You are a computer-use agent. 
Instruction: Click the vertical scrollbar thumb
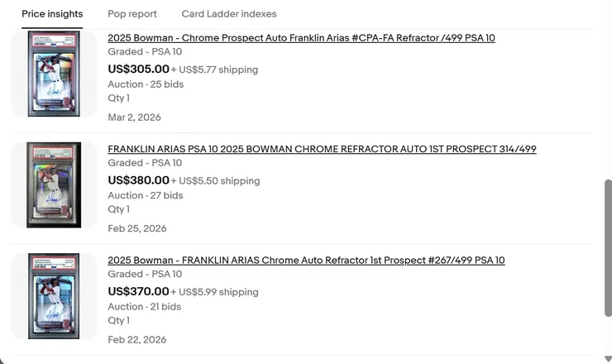coord(608,248)
